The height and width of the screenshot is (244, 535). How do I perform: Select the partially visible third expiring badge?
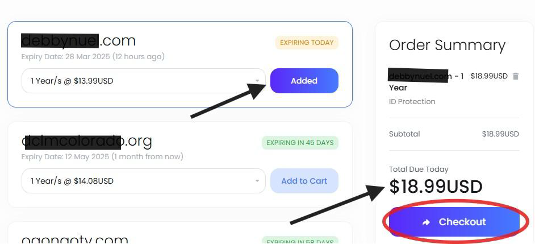coord(300,241)
